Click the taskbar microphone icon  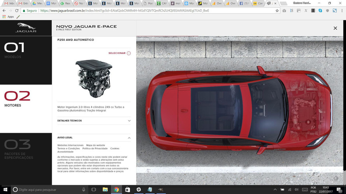84,190
